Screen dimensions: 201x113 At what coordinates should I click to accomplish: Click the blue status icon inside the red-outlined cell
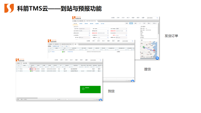click(x=31, y=69)
